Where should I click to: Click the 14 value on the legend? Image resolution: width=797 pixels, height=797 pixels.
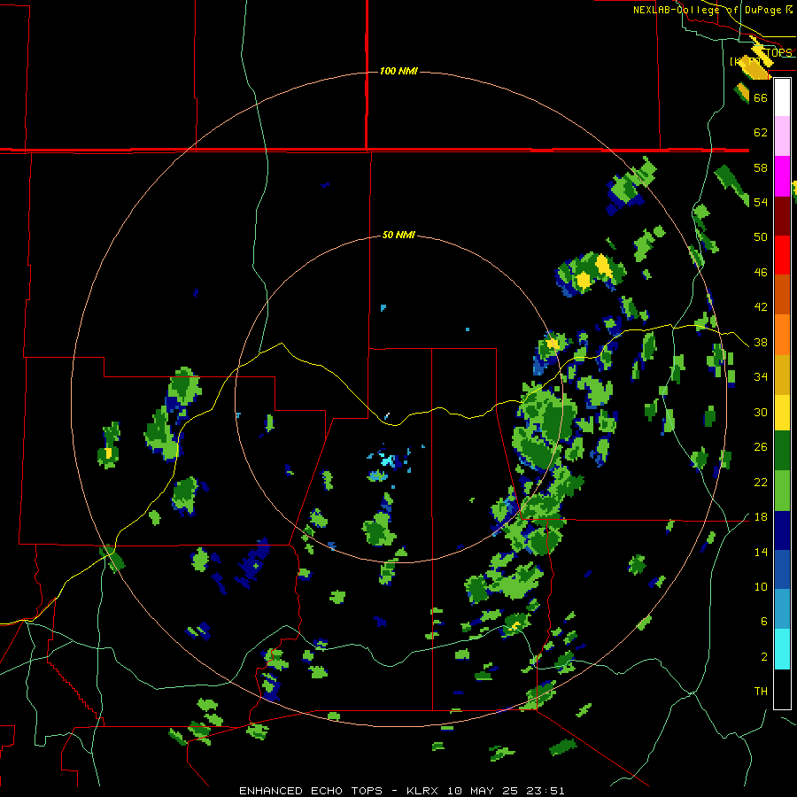point(761,552)
